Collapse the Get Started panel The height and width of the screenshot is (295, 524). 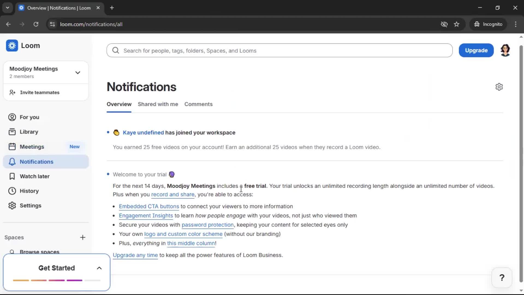[x=99, y=268]
